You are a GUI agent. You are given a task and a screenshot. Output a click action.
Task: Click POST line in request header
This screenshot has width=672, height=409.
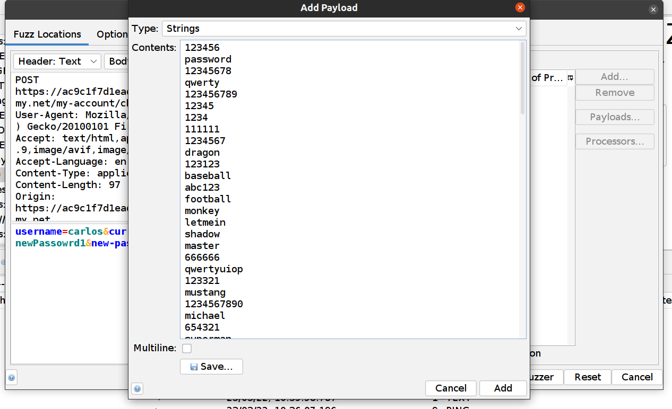click(27, 80)
